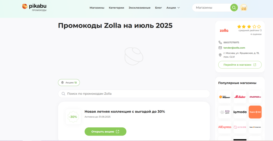Viewport: 273px width, 141px height.
Task: Click the phone icon next to 88007078975
Action: pyautogui.click(x=220, y=42)
